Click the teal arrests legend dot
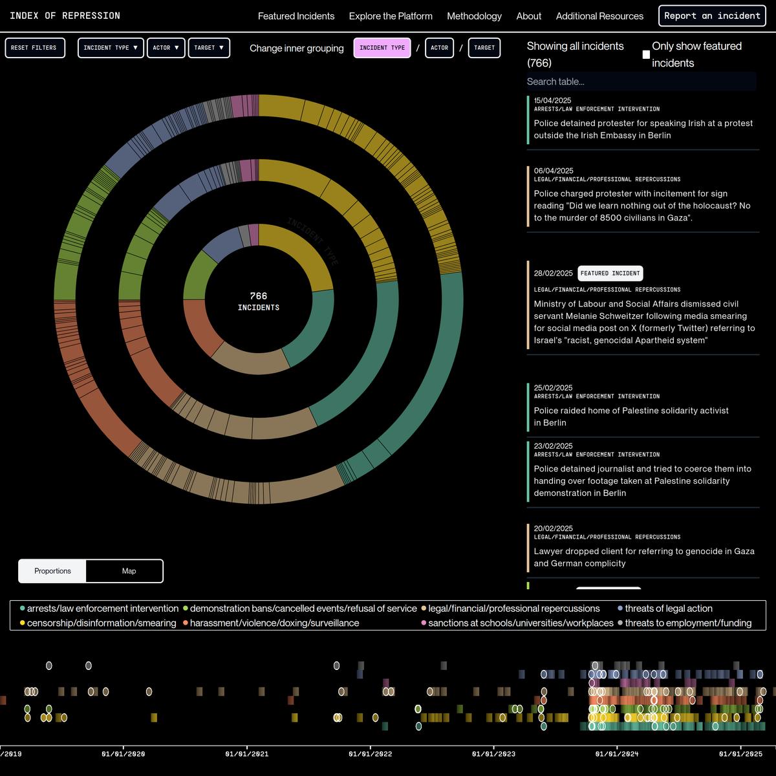The height and width of the screenshot is (776, 776). (x=23, y=609)
